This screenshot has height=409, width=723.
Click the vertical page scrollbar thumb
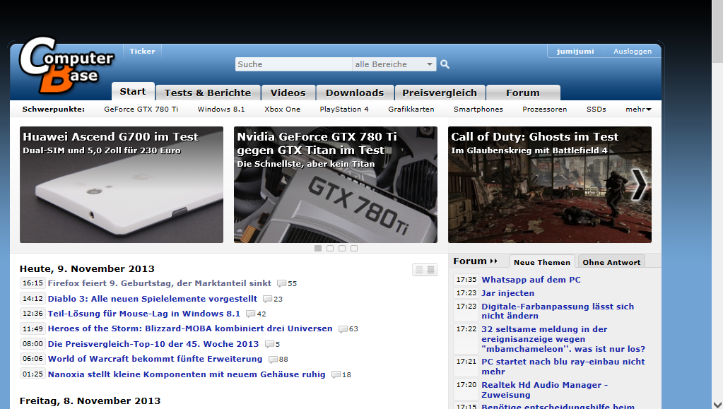pos(717,31)
